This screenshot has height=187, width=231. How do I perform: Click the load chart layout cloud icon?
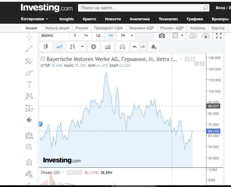click(193, 36)
